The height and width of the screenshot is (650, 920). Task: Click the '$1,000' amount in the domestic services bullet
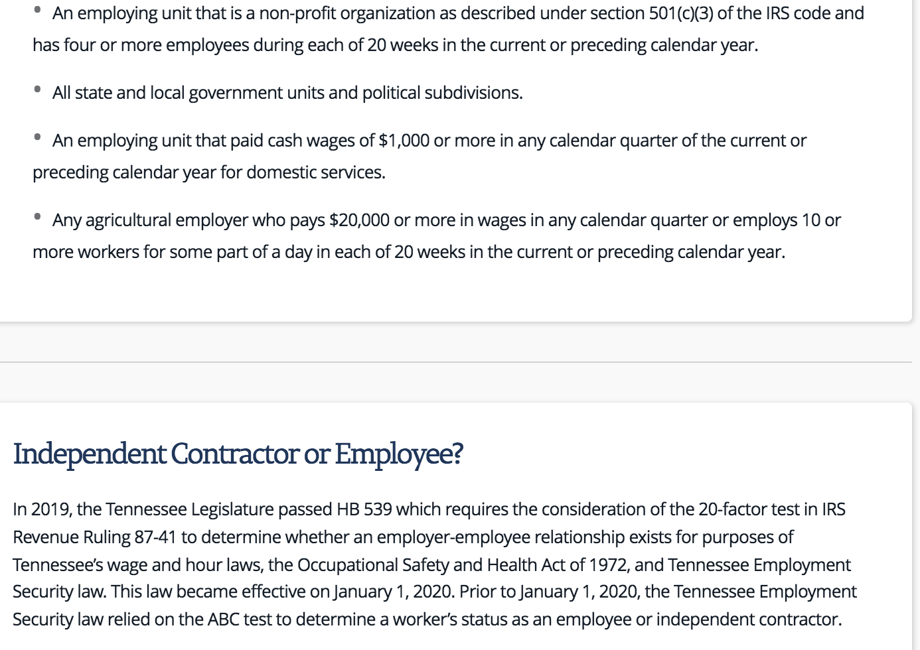coord(404,141)
